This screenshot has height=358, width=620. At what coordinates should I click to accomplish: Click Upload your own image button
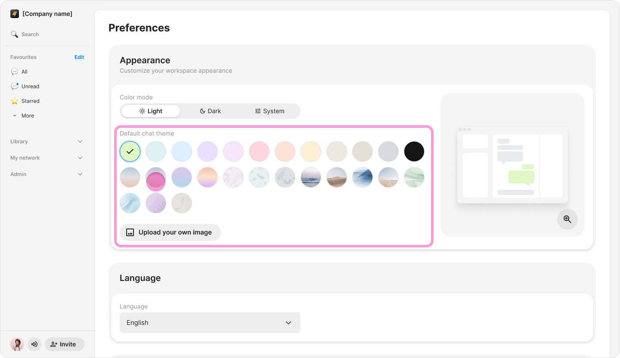(x=170, y=232)
